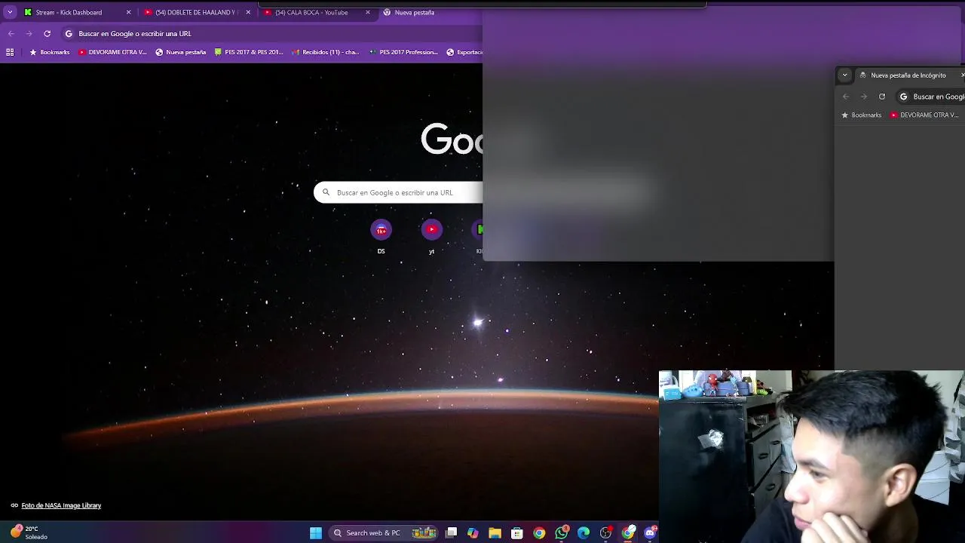
Task: Focus the Incognito window address bar
Action: pyautogui.click(x=930, y=97)
